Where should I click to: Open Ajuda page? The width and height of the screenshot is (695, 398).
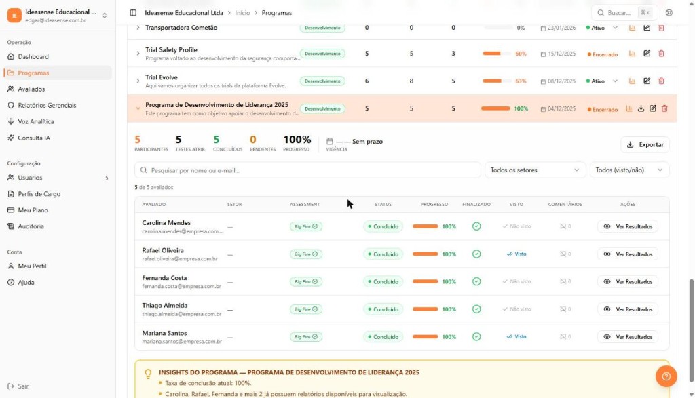click(58, 283)
